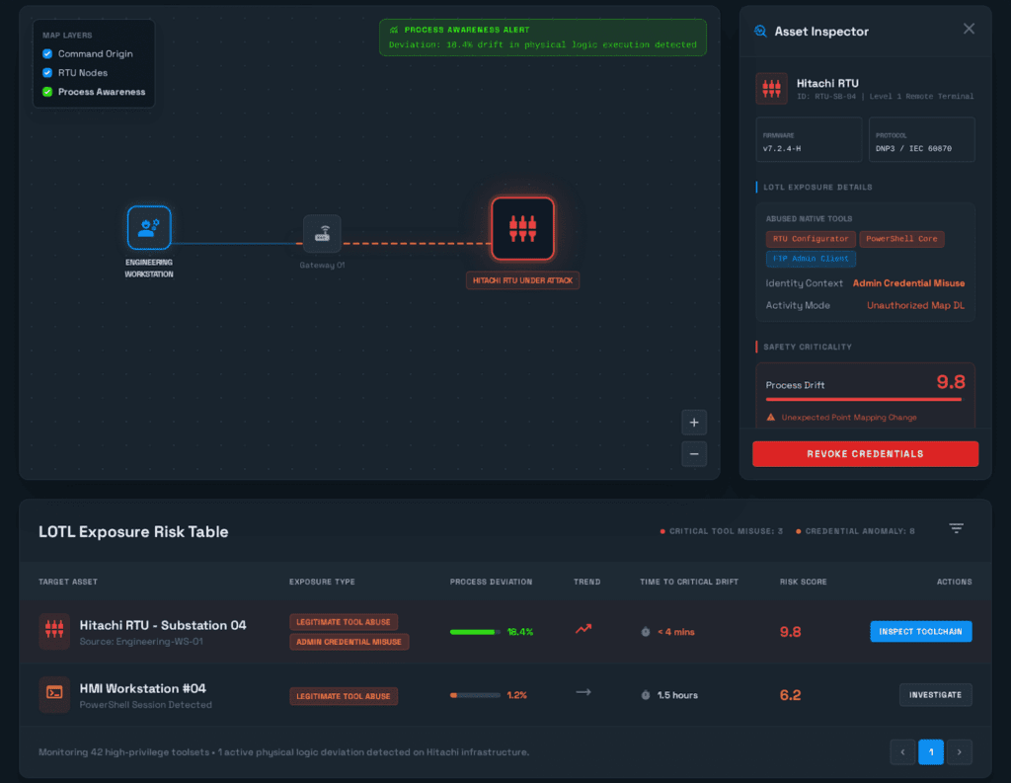Click the Unauthorized Map DL activity value
This screenshot has width=1011, height=783.
click(x=915, y=305)
